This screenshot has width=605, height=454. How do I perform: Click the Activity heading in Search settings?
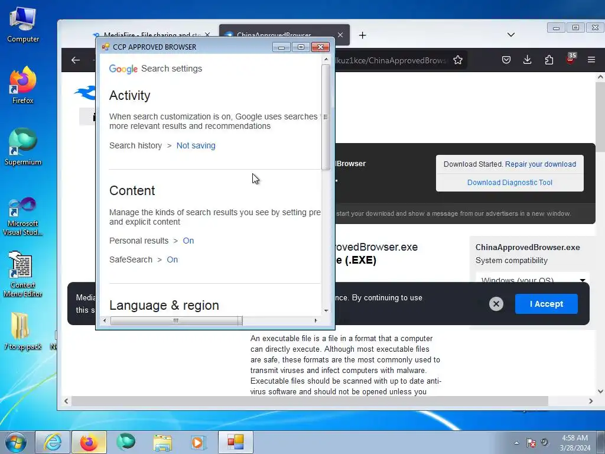click(129, 95)
